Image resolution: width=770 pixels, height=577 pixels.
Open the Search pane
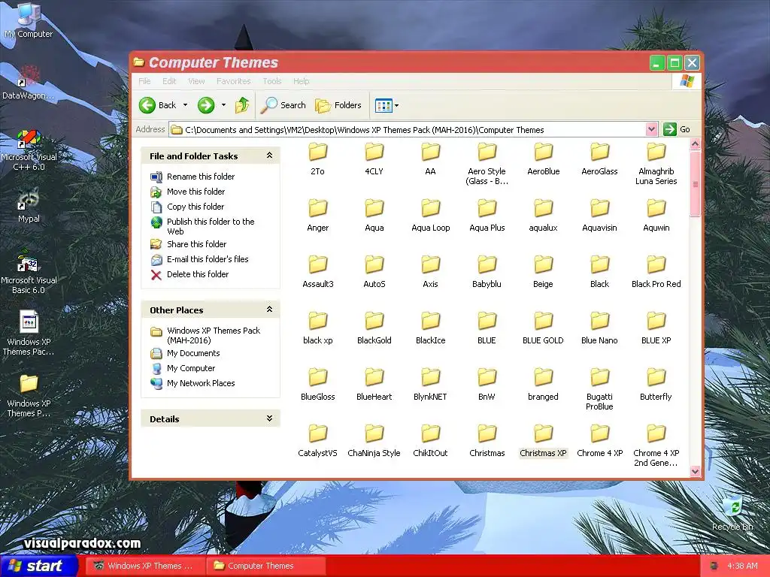point(283,105)
